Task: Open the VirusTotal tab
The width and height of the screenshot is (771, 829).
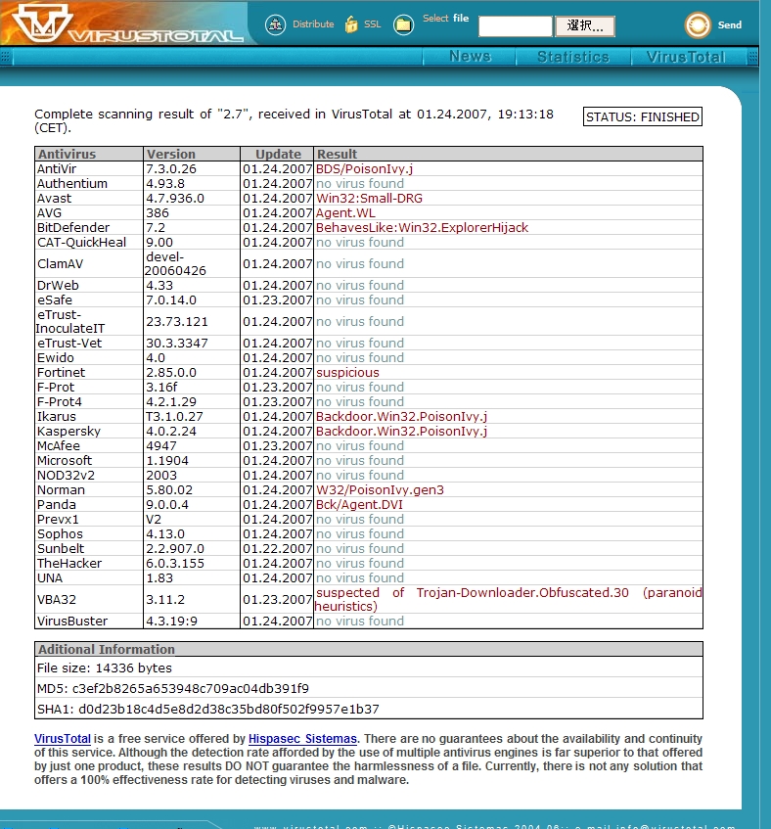Action: [x=686, y=57]
